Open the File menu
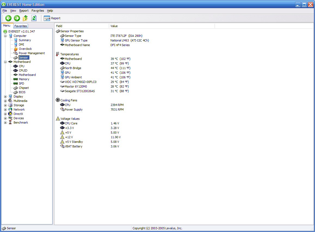 [x=5, y=11]
